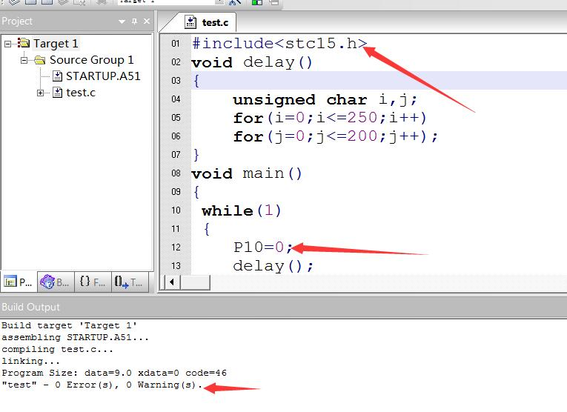Click the STARTUP.A51 file icon
The height and width of the screenshot is (412, 567).
(x=58, y=76)
